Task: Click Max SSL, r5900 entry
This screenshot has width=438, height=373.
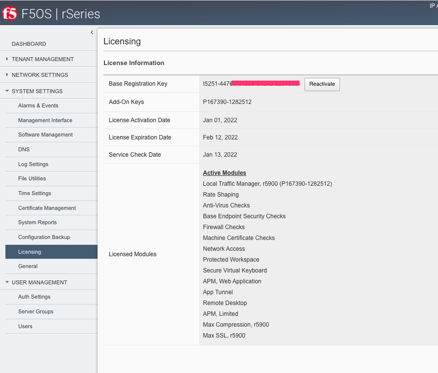Action: pyautogui.click(x=224, y=336)
